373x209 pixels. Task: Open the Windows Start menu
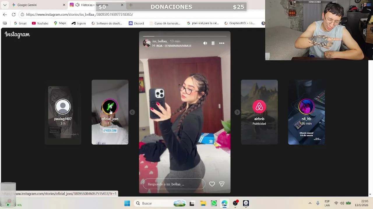(x=127, y=203)
